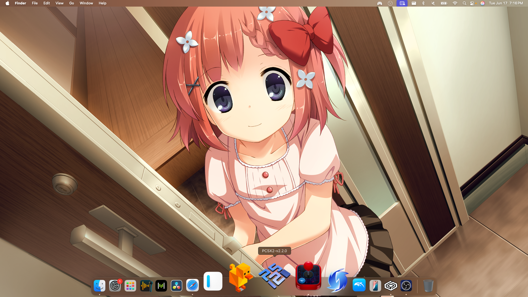Open the File menu
The image size is (528, 297).
click(35, 3)
